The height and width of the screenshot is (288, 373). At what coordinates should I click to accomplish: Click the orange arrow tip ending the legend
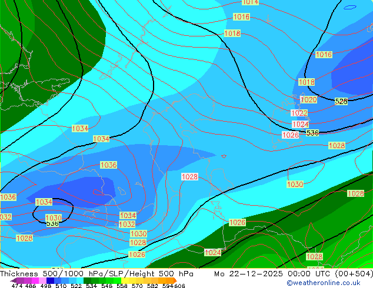coord(175,280)
